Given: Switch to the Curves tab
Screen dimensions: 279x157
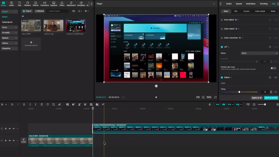Looking at the screenshot, I should (247, 11).
